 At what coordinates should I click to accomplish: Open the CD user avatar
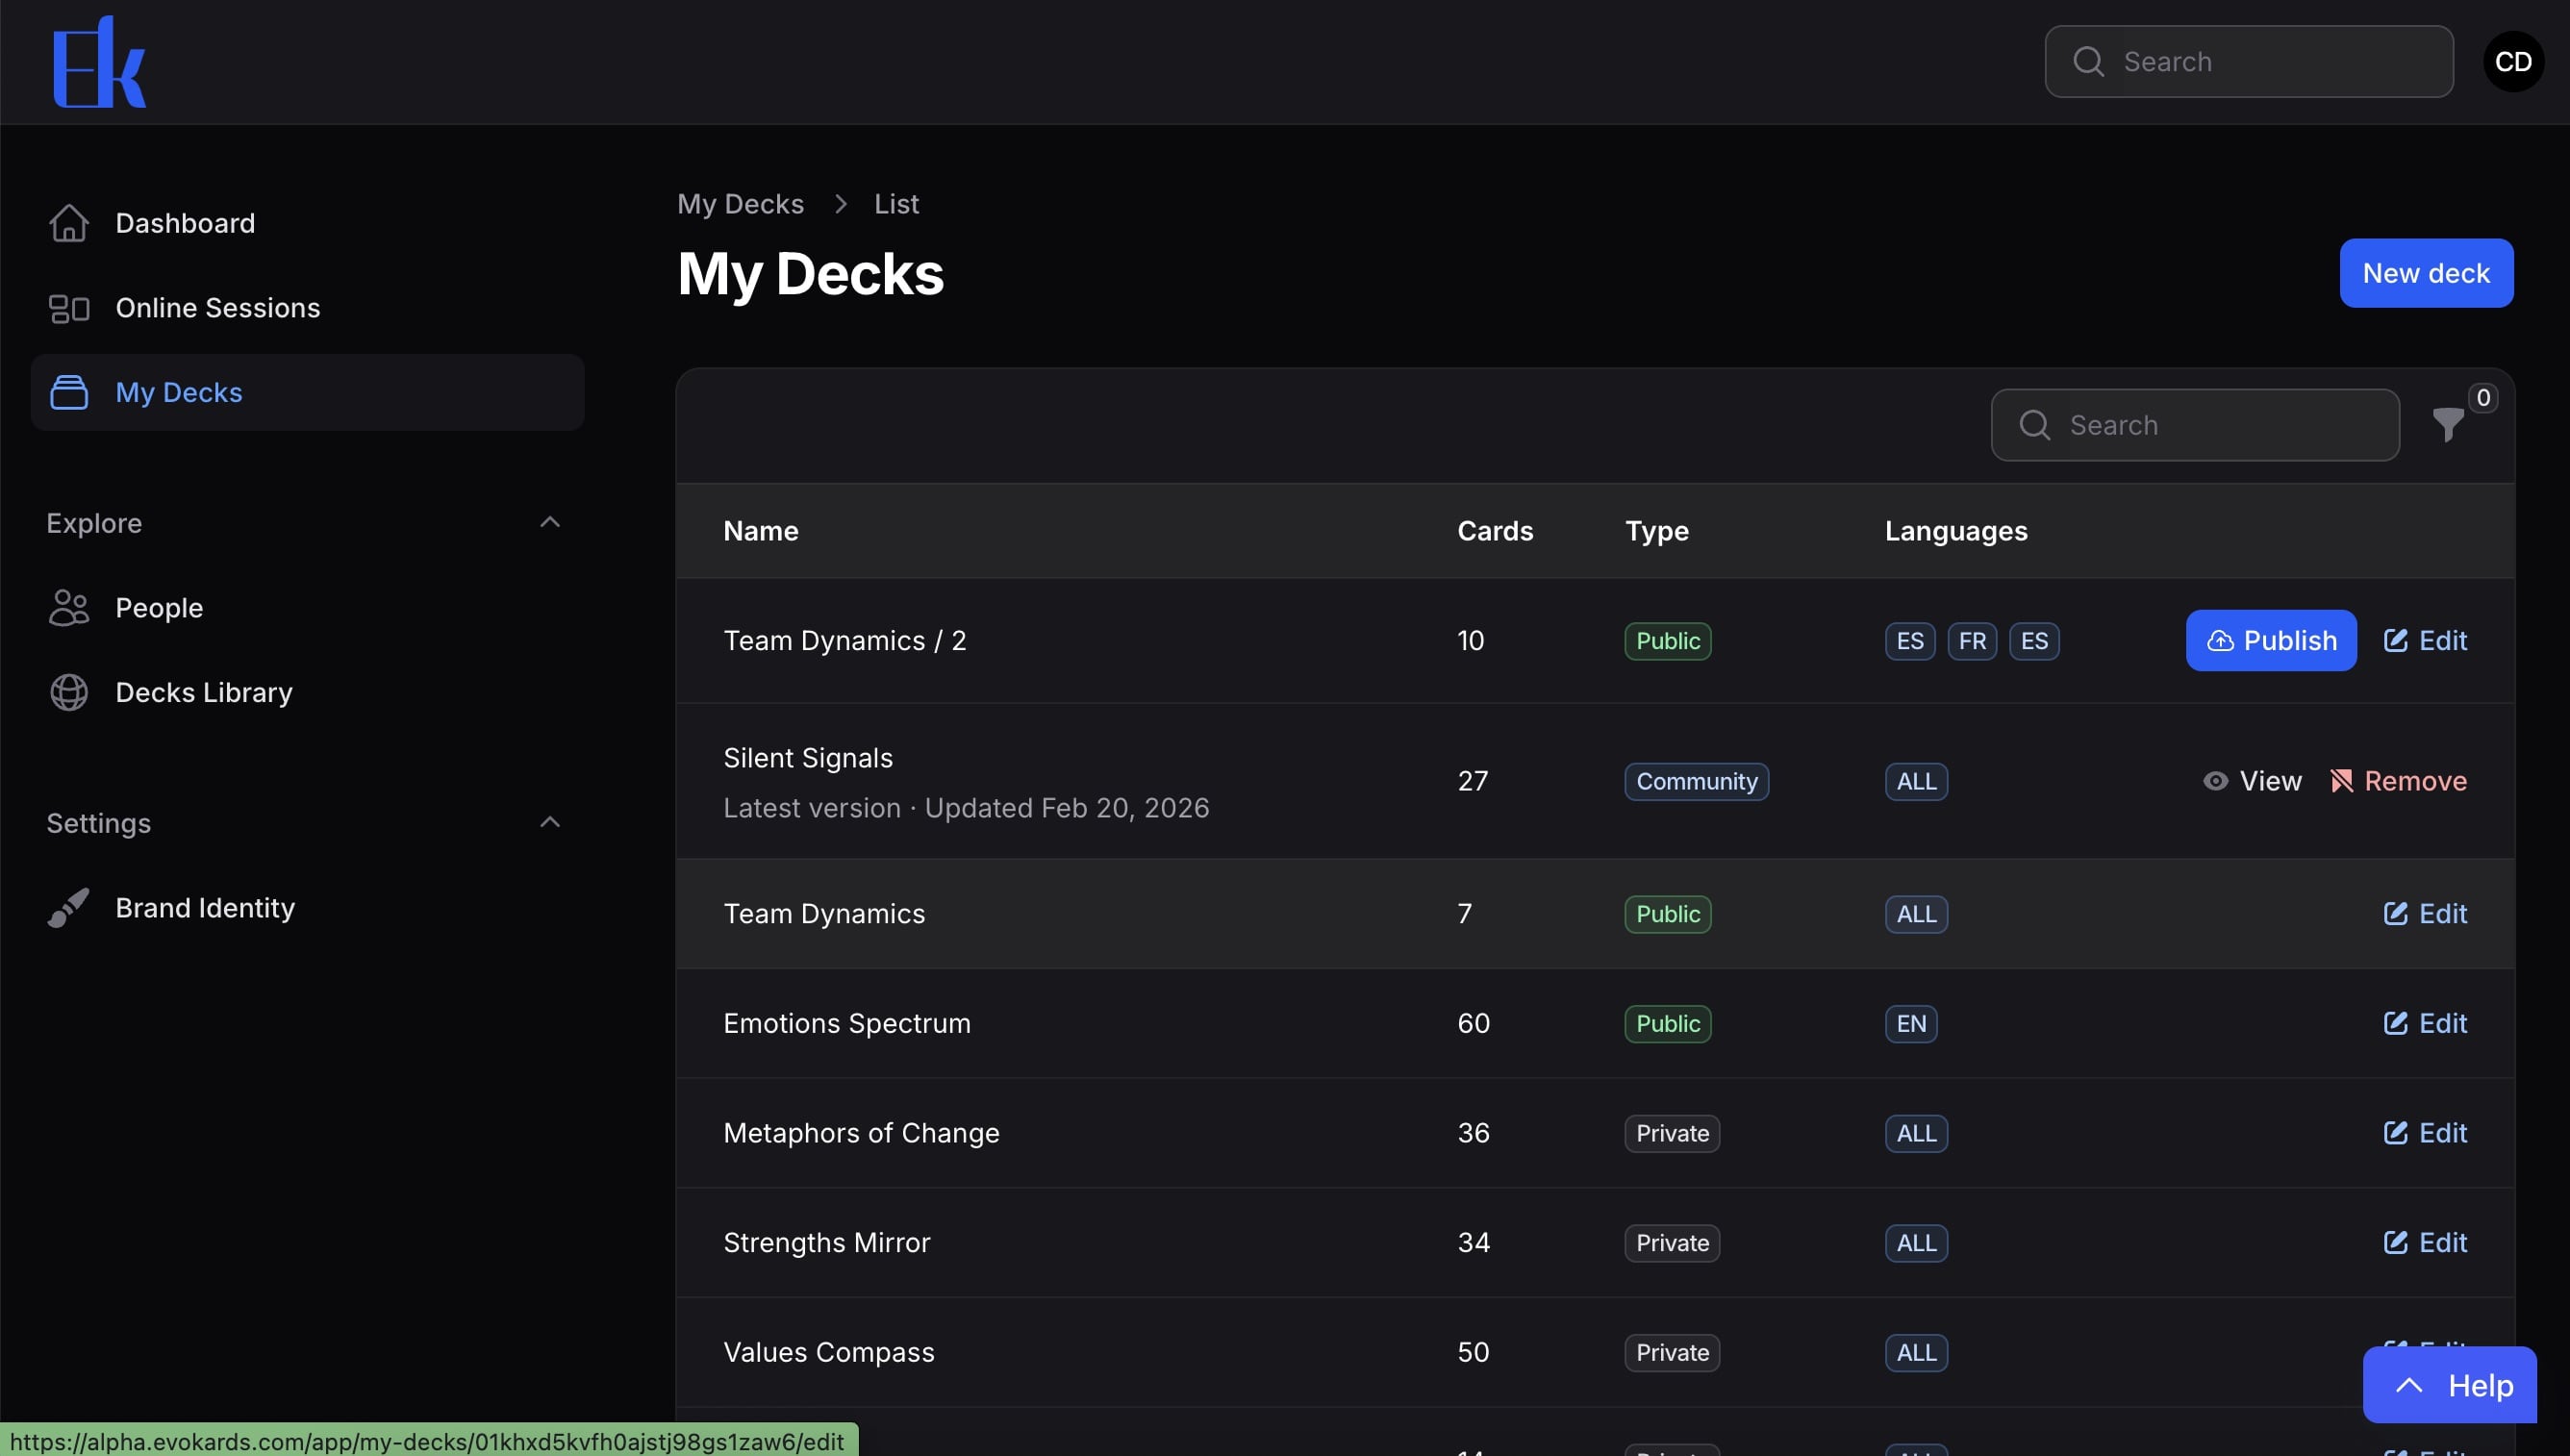pos(2512,62)
